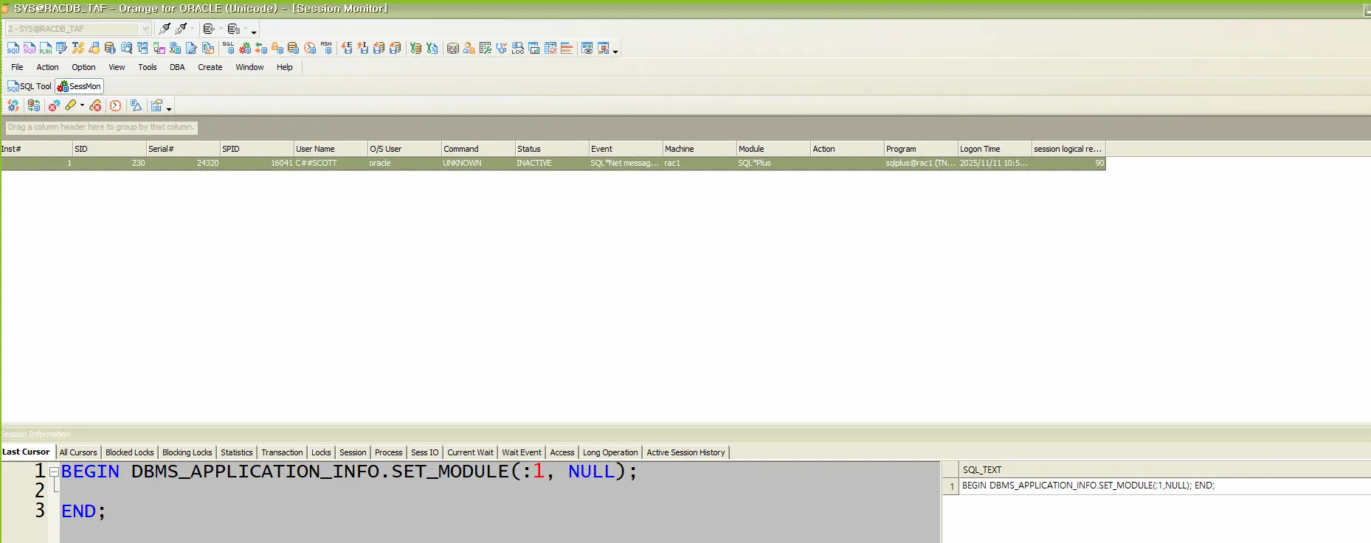Open the PL/SQL Tool icon

30,48
